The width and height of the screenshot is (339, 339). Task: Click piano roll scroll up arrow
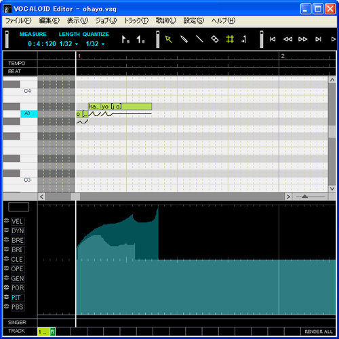(332, 80)
